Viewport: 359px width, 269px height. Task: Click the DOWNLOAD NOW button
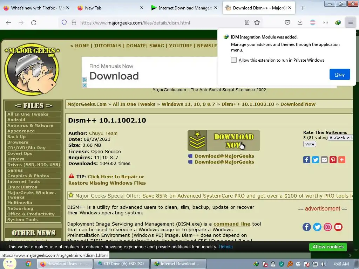point(224,140)
